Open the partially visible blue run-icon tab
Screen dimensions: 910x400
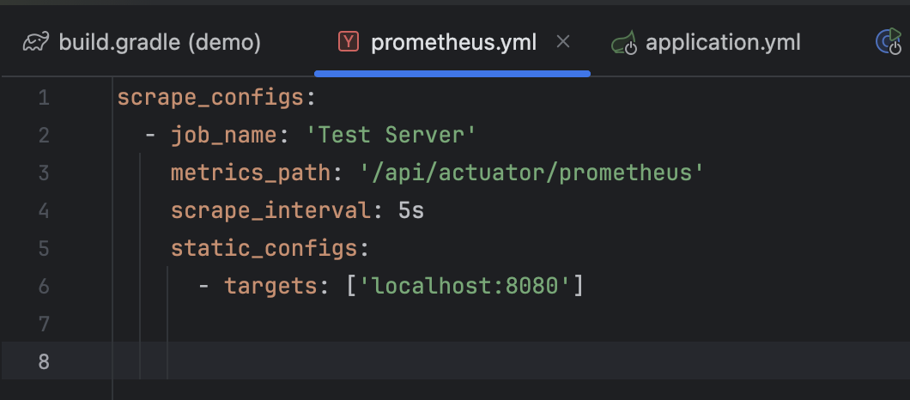click(892, 42)
